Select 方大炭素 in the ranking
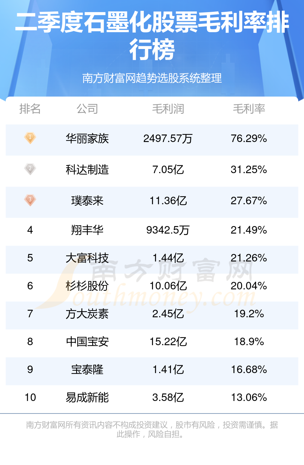304x465 pixels. 87,314
